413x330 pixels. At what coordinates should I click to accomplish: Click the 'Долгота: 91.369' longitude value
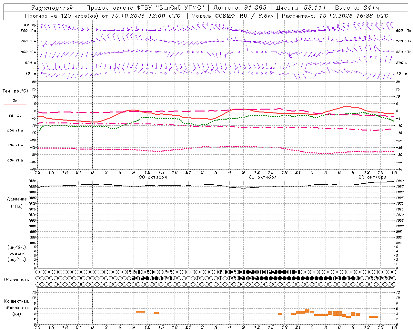(x=240, y=8)
